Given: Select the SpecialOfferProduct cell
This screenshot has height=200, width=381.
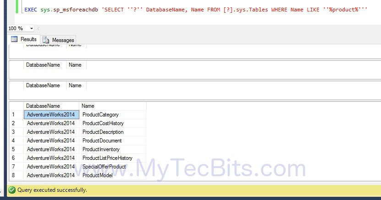Looking at the screenshot, I should tap(112, 167).
